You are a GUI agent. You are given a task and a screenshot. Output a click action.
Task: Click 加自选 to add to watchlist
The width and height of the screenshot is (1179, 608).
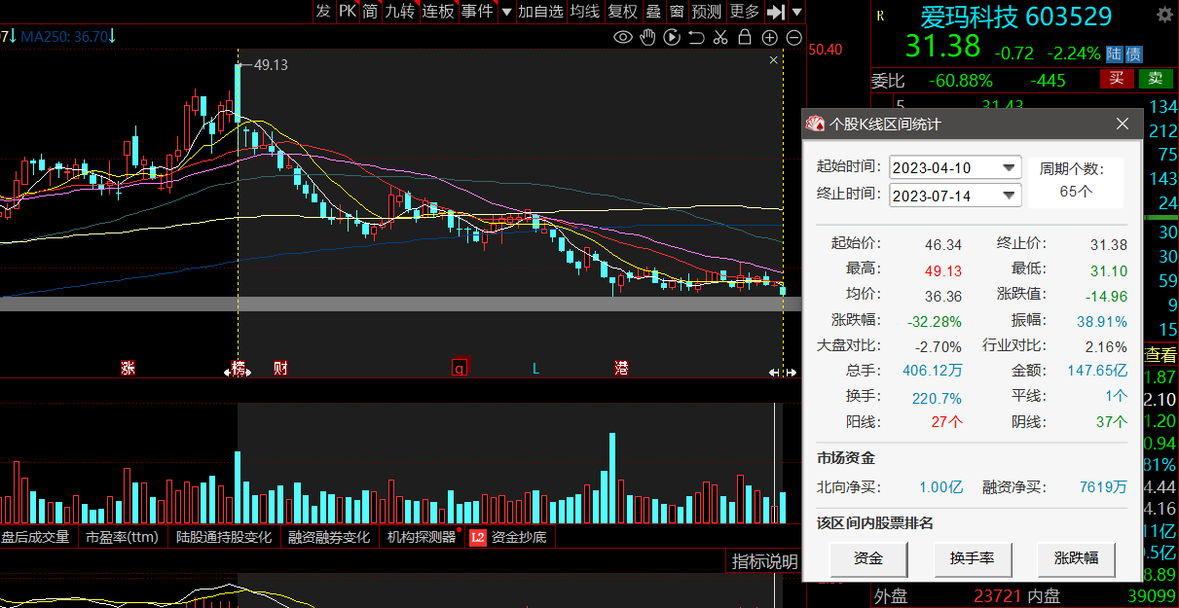point(540,12)
